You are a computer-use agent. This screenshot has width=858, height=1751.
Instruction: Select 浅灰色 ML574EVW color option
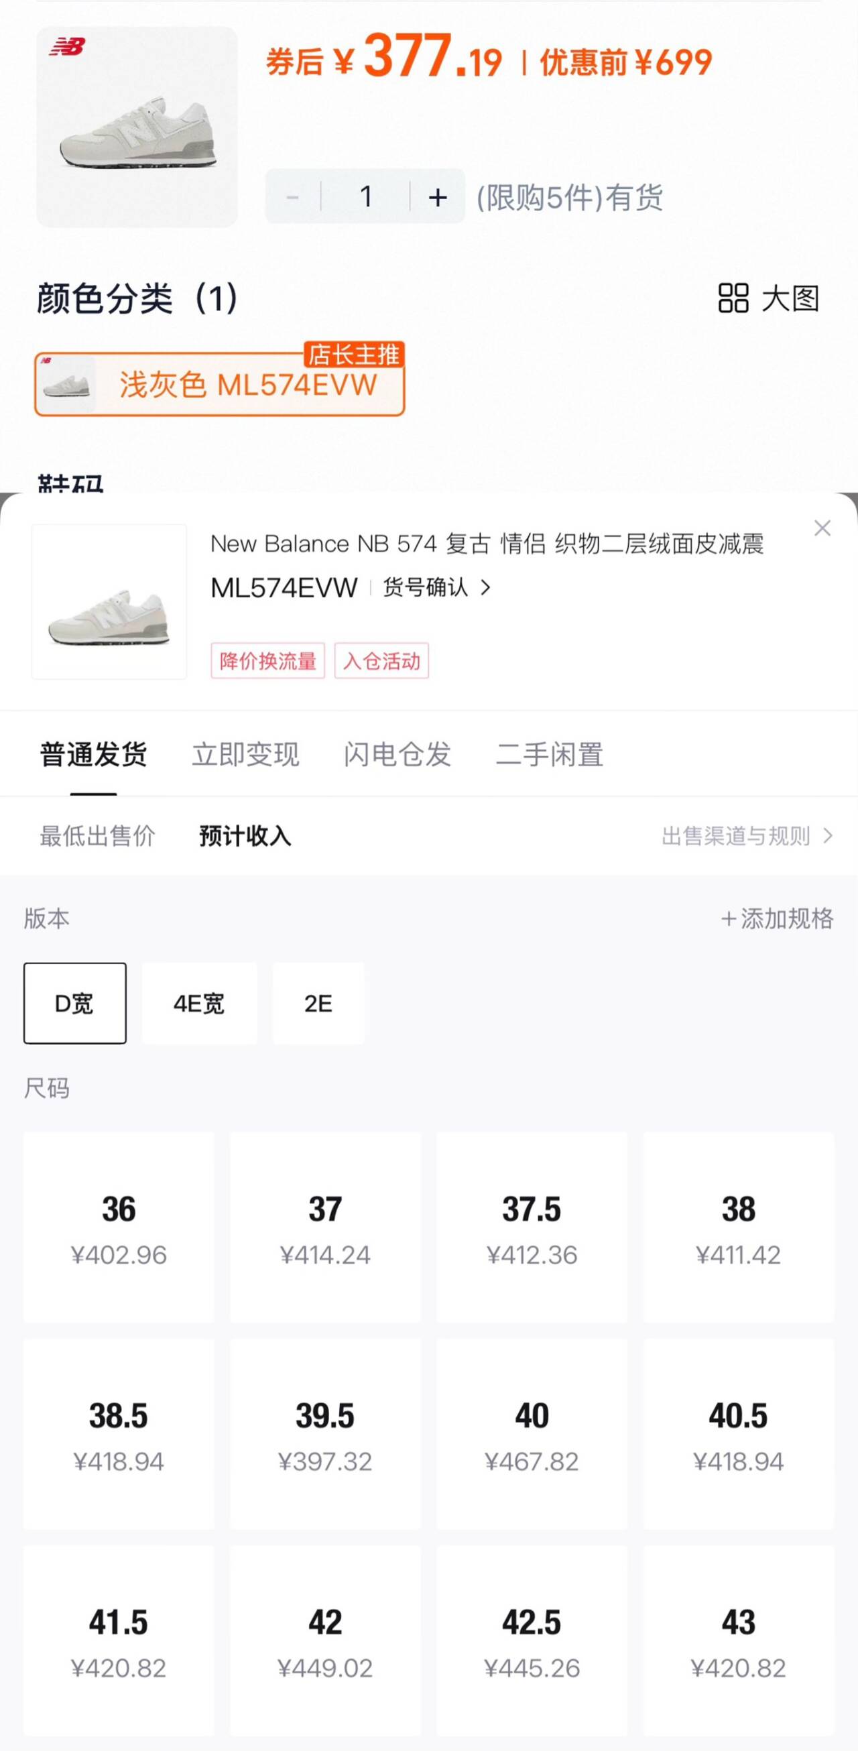coord(220,385)
